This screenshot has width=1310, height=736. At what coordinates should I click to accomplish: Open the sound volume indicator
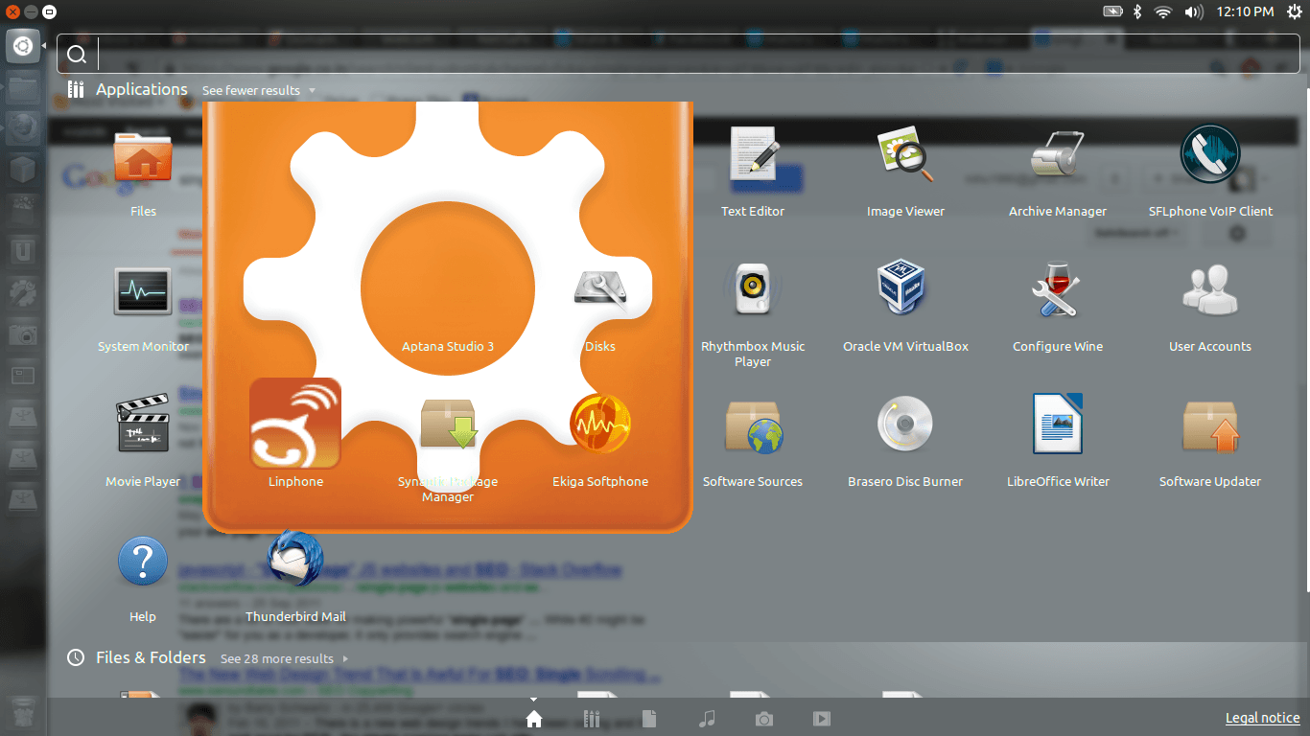point(1193,11)
